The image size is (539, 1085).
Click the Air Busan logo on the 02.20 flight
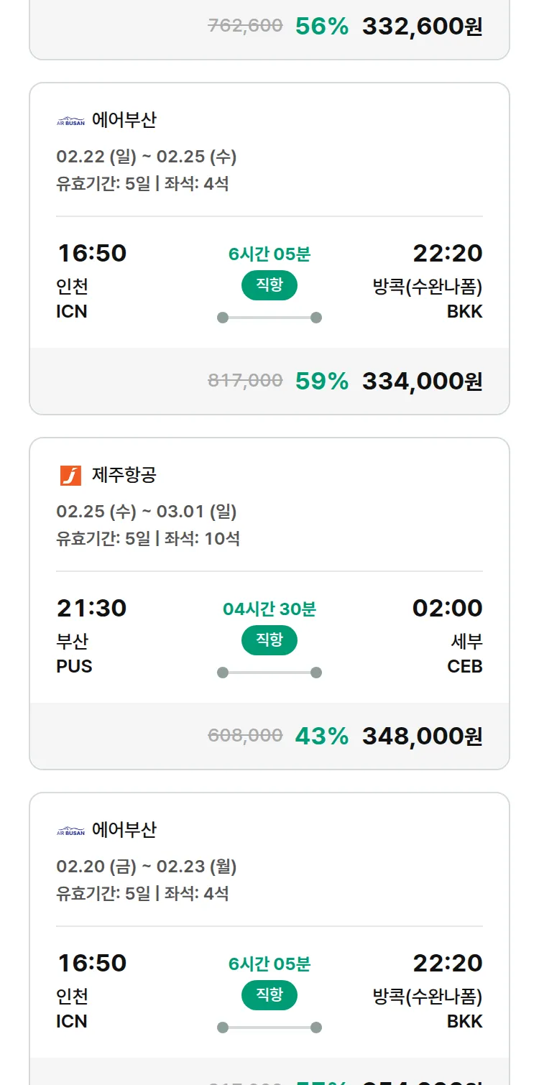pos(70,831)
